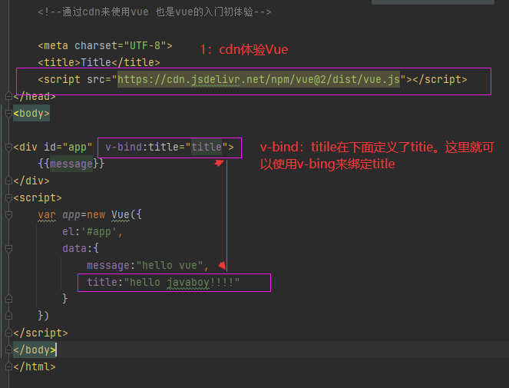
Task: Click the el:'#app' line
Action: click(93, 232)
